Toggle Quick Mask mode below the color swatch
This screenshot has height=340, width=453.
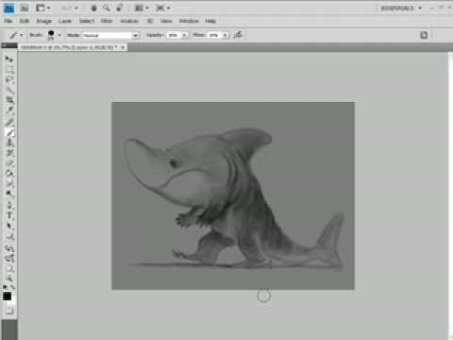(x=9, y=311)
